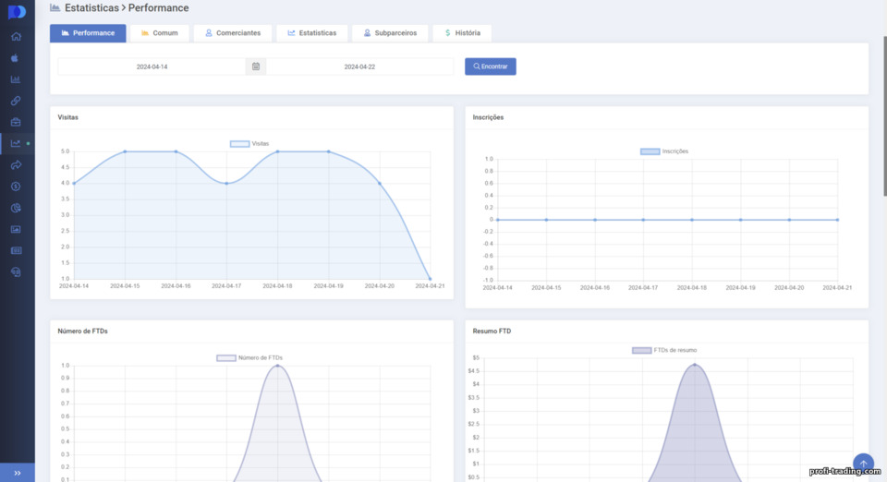Open the História tab

(x=462, y=32)
